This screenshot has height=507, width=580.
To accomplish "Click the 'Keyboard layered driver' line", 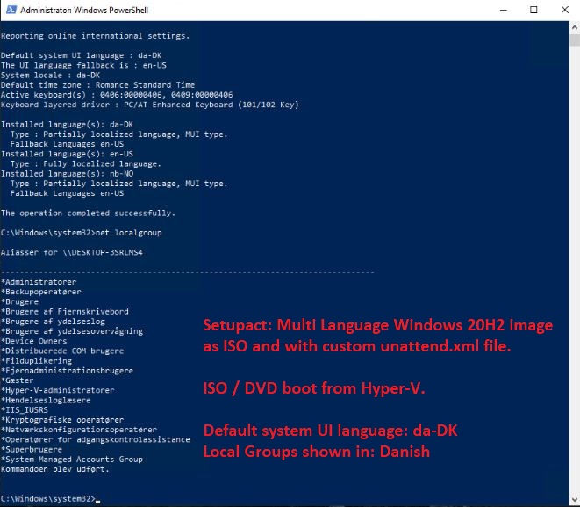I will tap(150, 105).
